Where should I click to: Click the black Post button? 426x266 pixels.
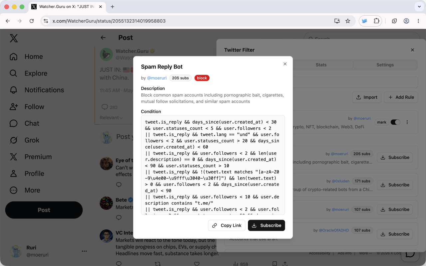click(44, 210)
